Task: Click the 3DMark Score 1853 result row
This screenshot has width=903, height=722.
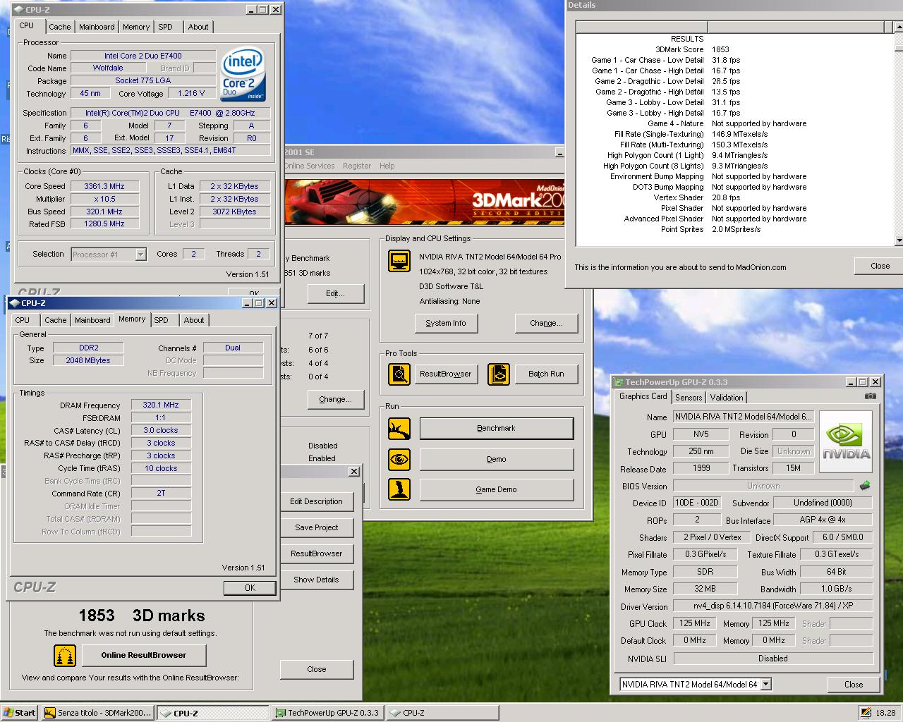Action: pyautogui.click(x=692, y=49)
